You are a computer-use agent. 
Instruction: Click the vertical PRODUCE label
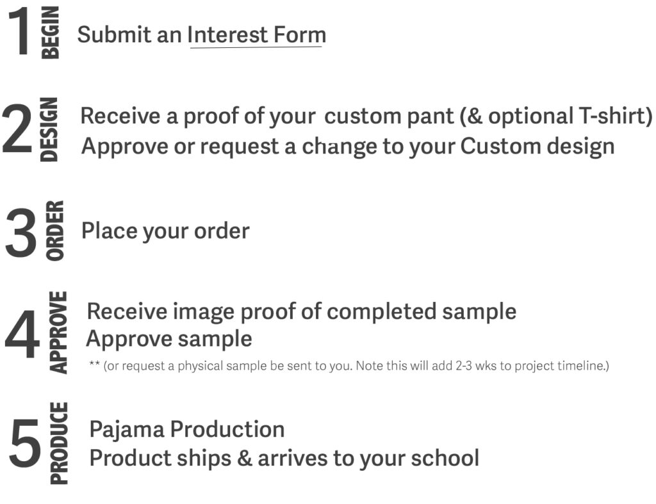click(59, 443)
